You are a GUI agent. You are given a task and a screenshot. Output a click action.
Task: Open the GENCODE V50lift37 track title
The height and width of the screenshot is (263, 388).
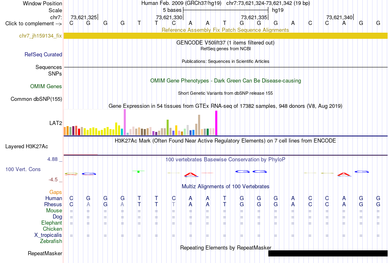click(x=225, y=42)
